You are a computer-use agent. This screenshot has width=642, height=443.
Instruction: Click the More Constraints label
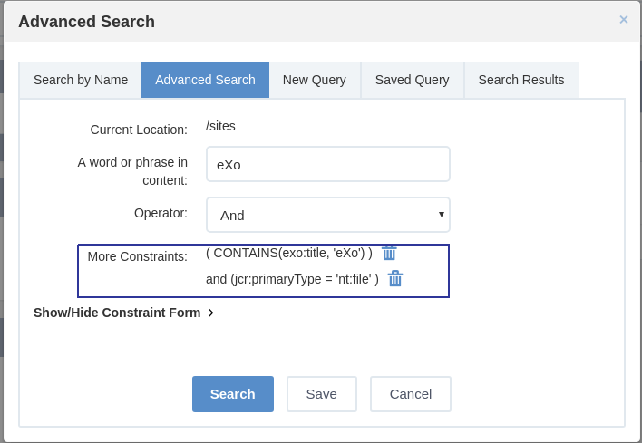(x=138, y=256)
